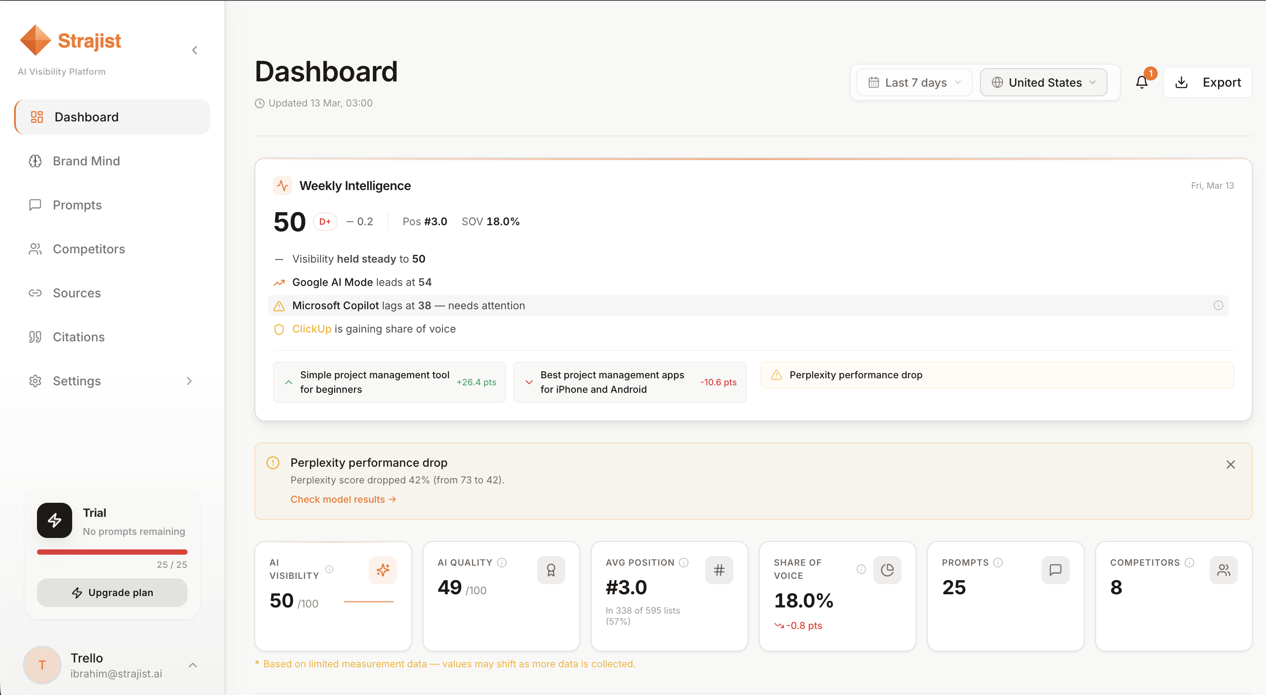Screen dimensions: 1266x695
Task: Click the Upgrade plan button
Action: [112, 593]
